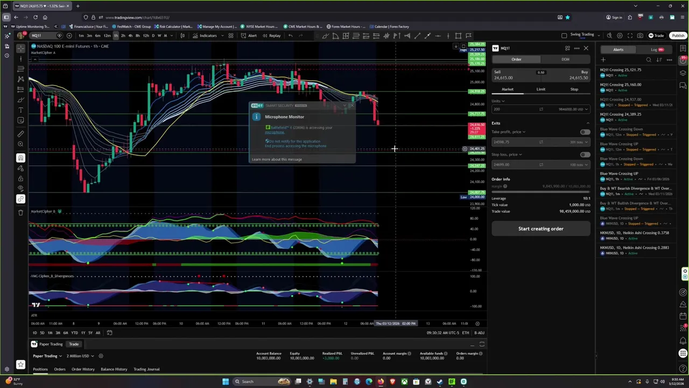The height and width of the screenshot is (388, 689).
Task: Open the Indicators menu
Action: click(205, 36)
